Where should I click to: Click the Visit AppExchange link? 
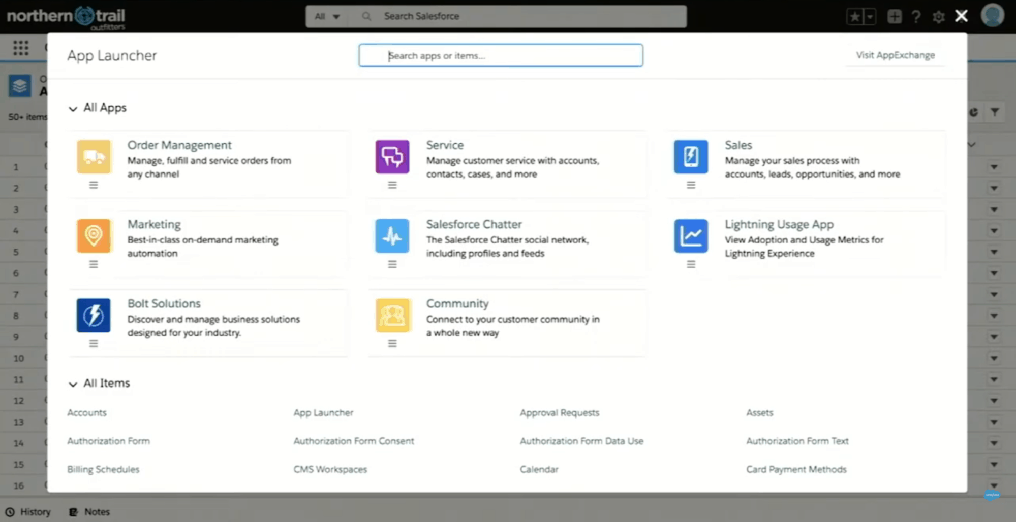point(895,55)
